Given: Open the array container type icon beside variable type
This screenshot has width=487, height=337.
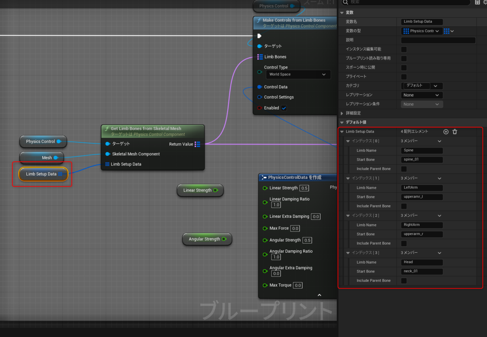Looking at the screenshot, I should tap(448, 31).
